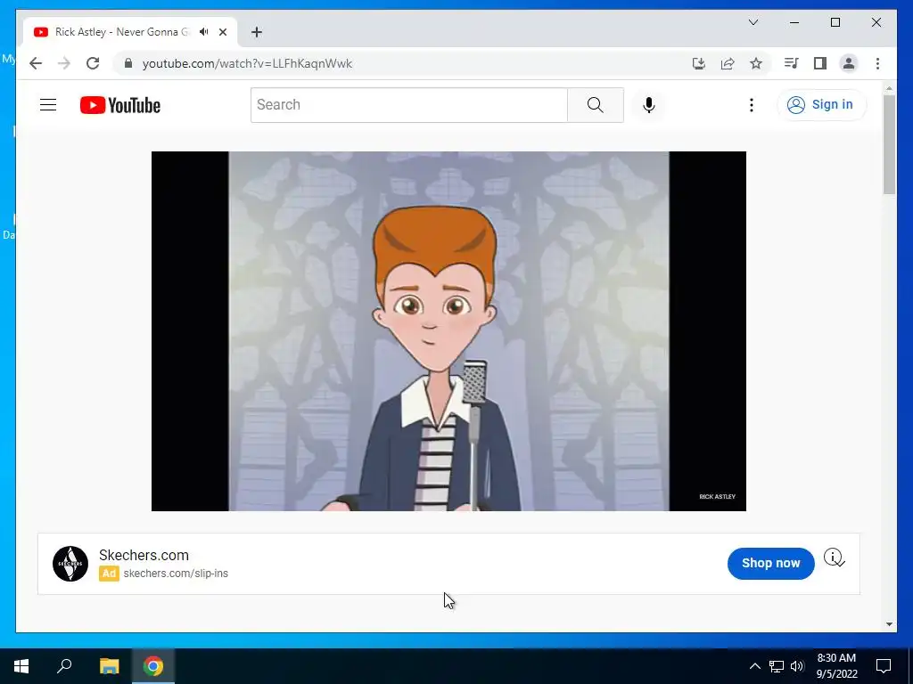Open a new tab with the plus button
This screenshot has height=684, width=913.
pos(257,32)
